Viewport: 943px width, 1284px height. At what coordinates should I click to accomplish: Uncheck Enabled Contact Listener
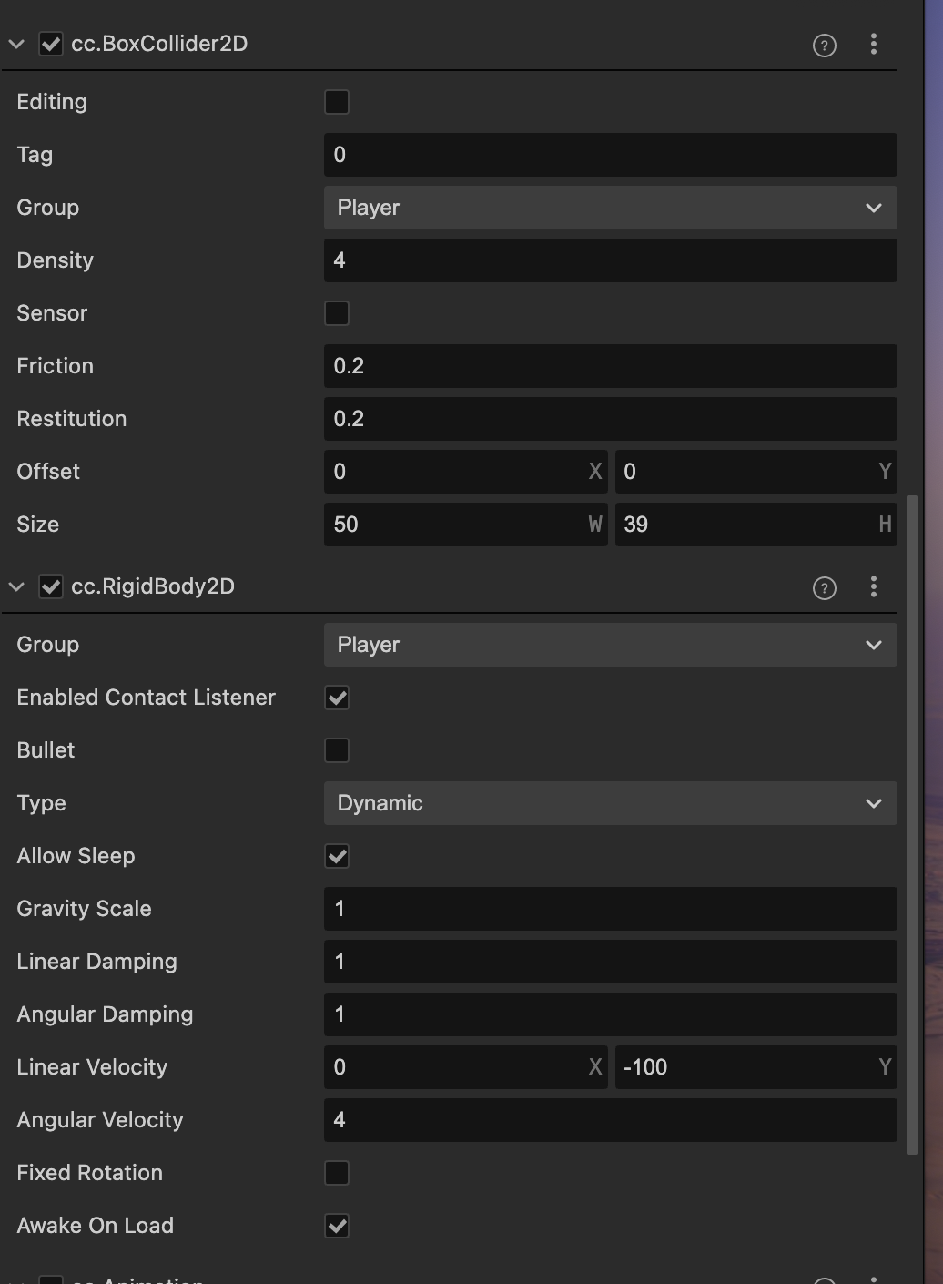[x=337, y=698]
